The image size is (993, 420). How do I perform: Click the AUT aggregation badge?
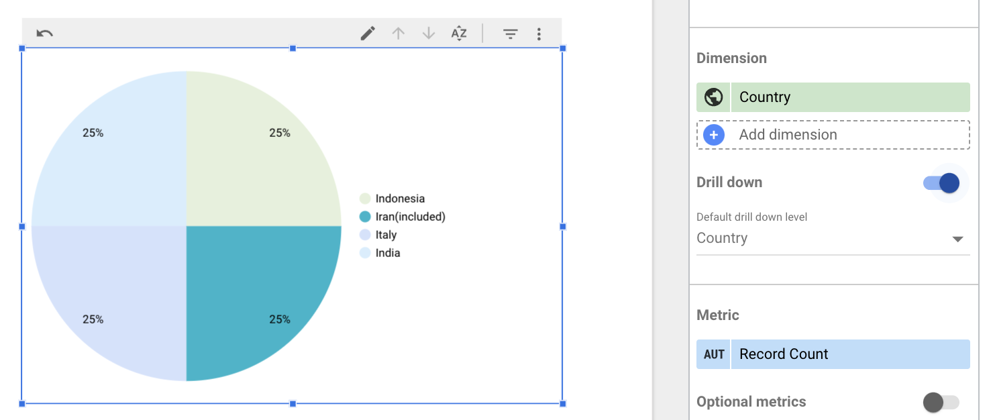click(714, 354)
